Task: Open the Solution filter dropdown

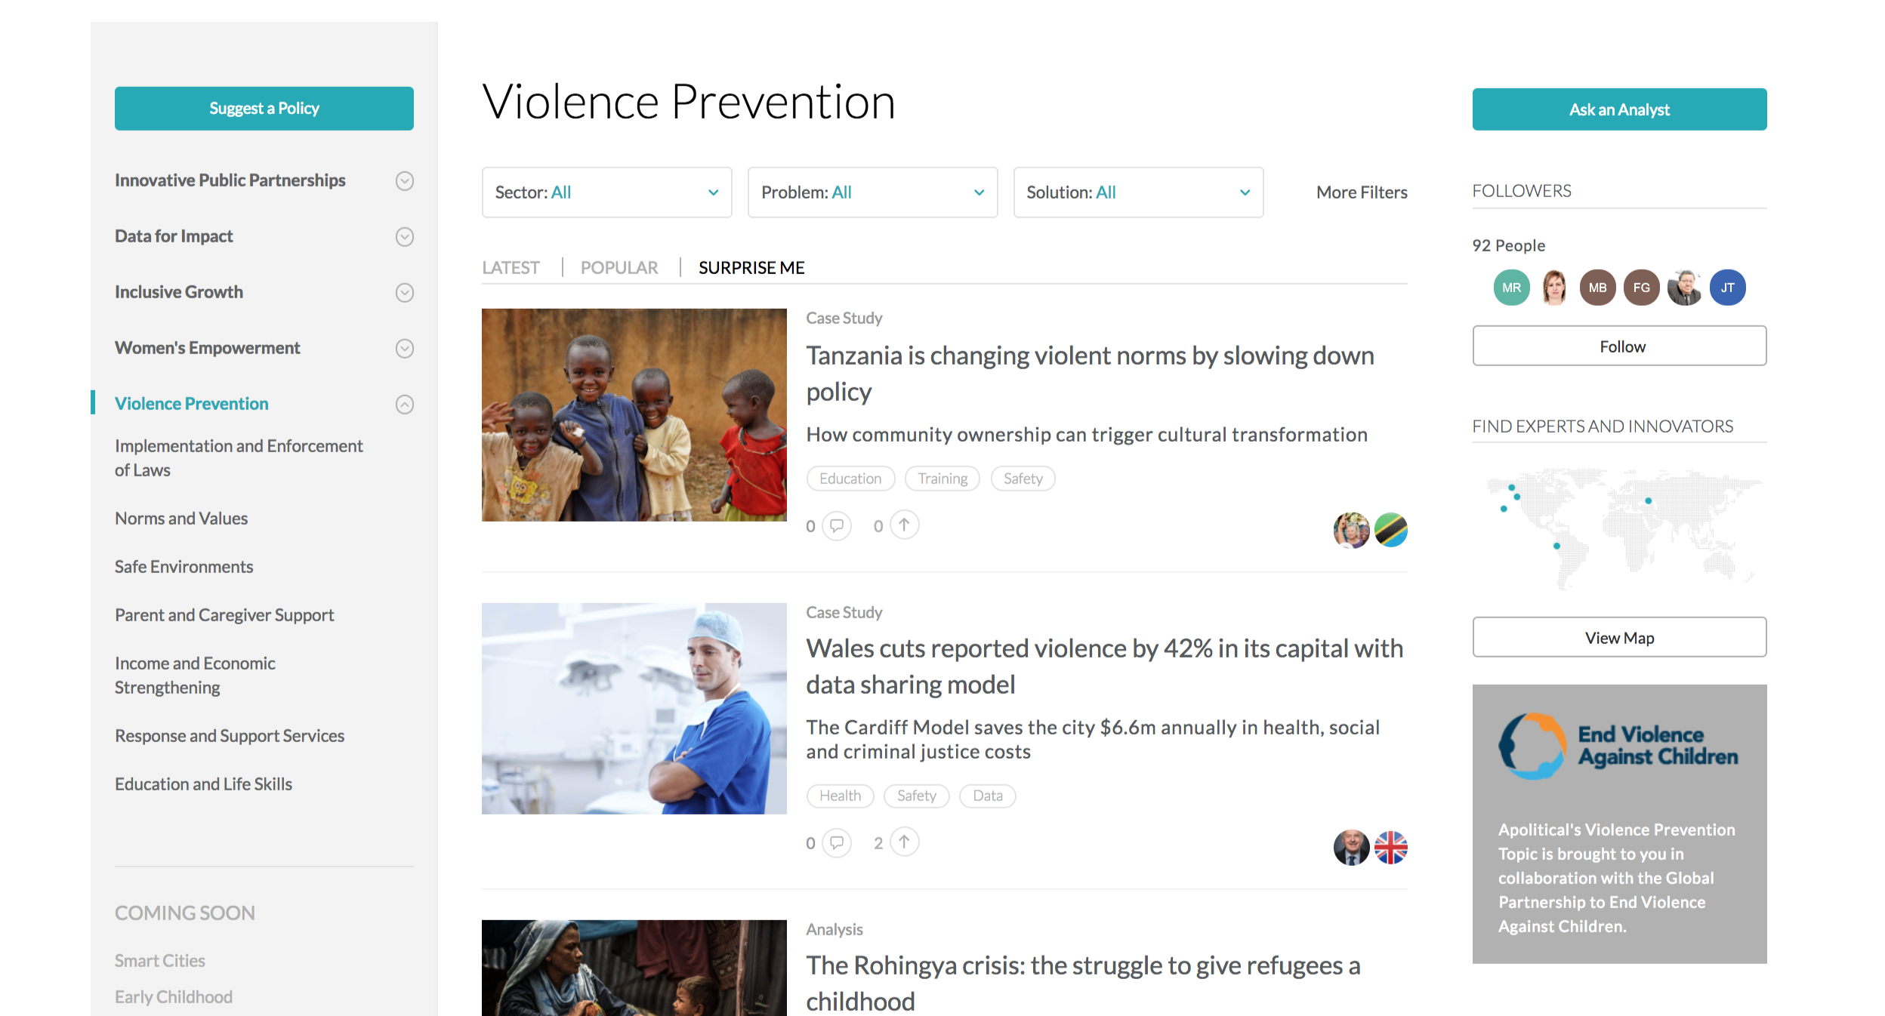Action: coord(1138,192)
